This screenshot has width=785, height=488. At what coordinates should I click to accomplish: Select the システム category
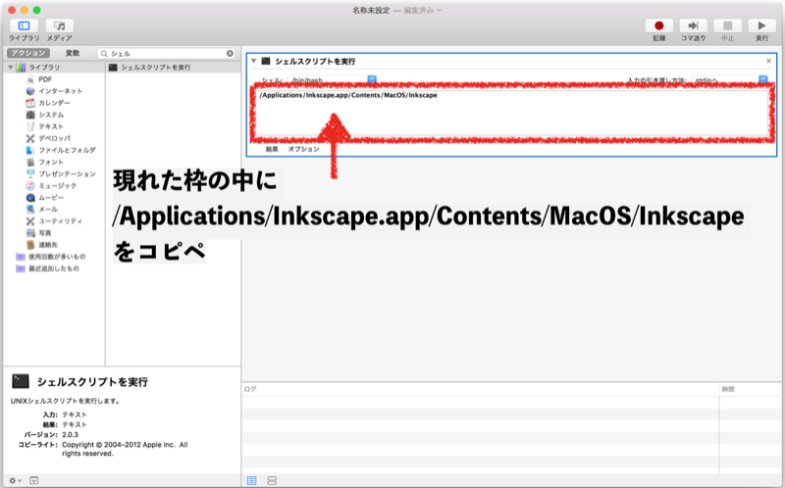click(51, 115)
